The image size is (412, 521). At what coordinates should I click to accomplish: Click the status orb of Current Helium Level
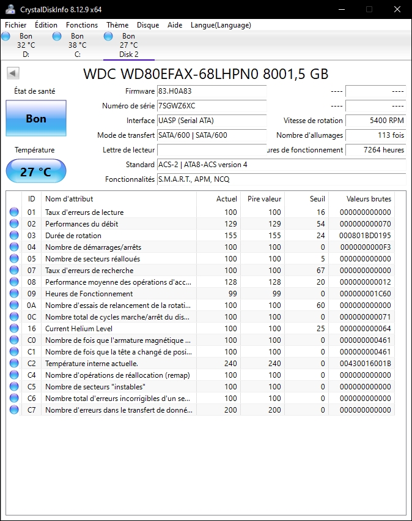[x=14, y=329]
